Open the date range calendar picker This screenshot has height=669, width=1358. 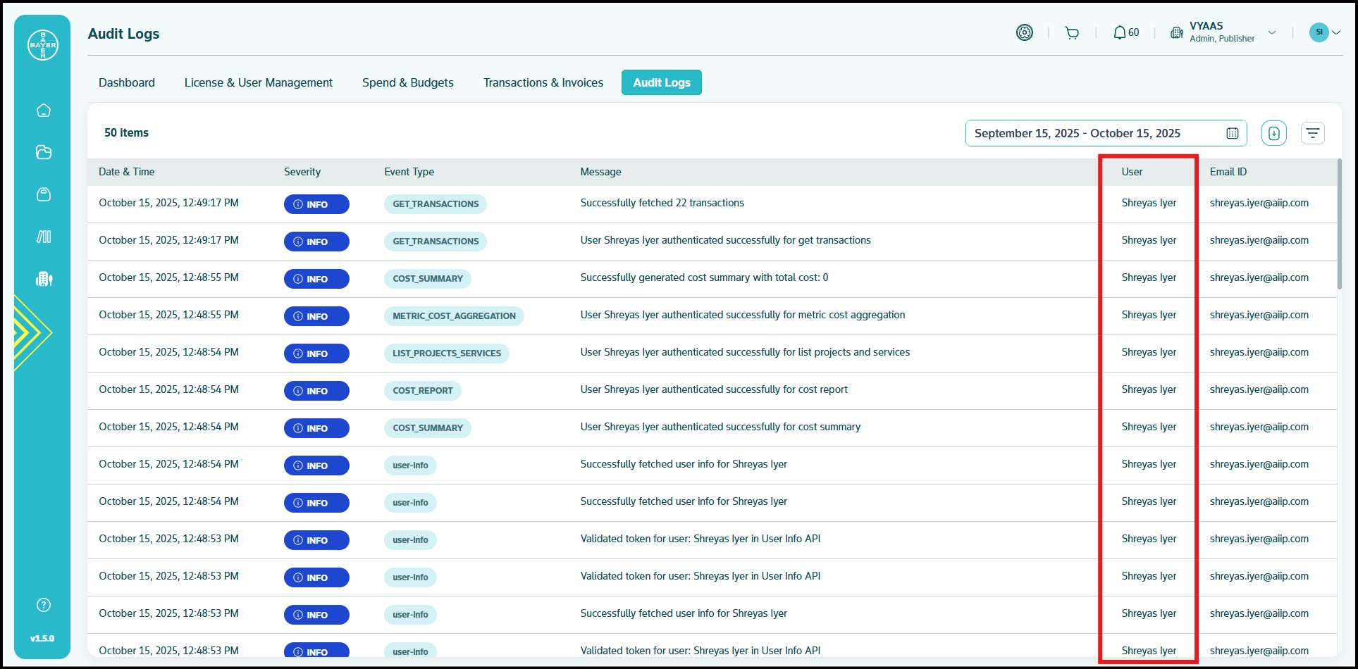point(1232,133)
